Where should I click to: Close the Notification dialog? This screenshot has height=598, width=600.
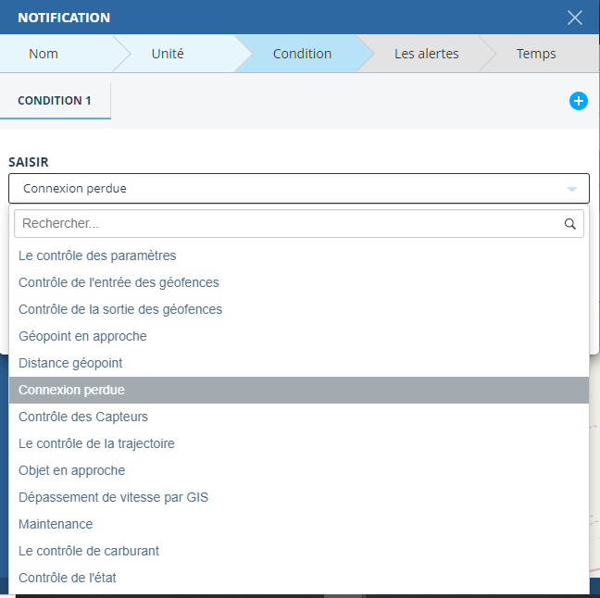coord(575,18)
